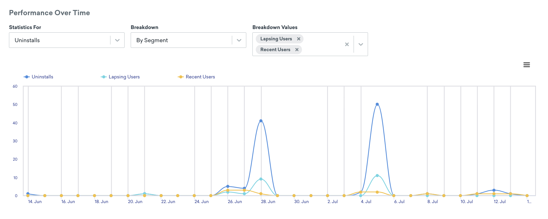Clear all breakdown values
The height and width of the screenshot is (219, 548).
pos(347,44)
